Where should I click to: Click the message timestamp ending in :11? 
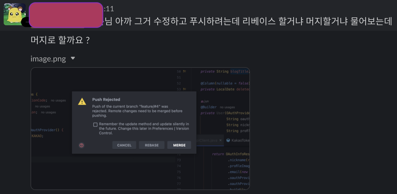tap(109, 9)
